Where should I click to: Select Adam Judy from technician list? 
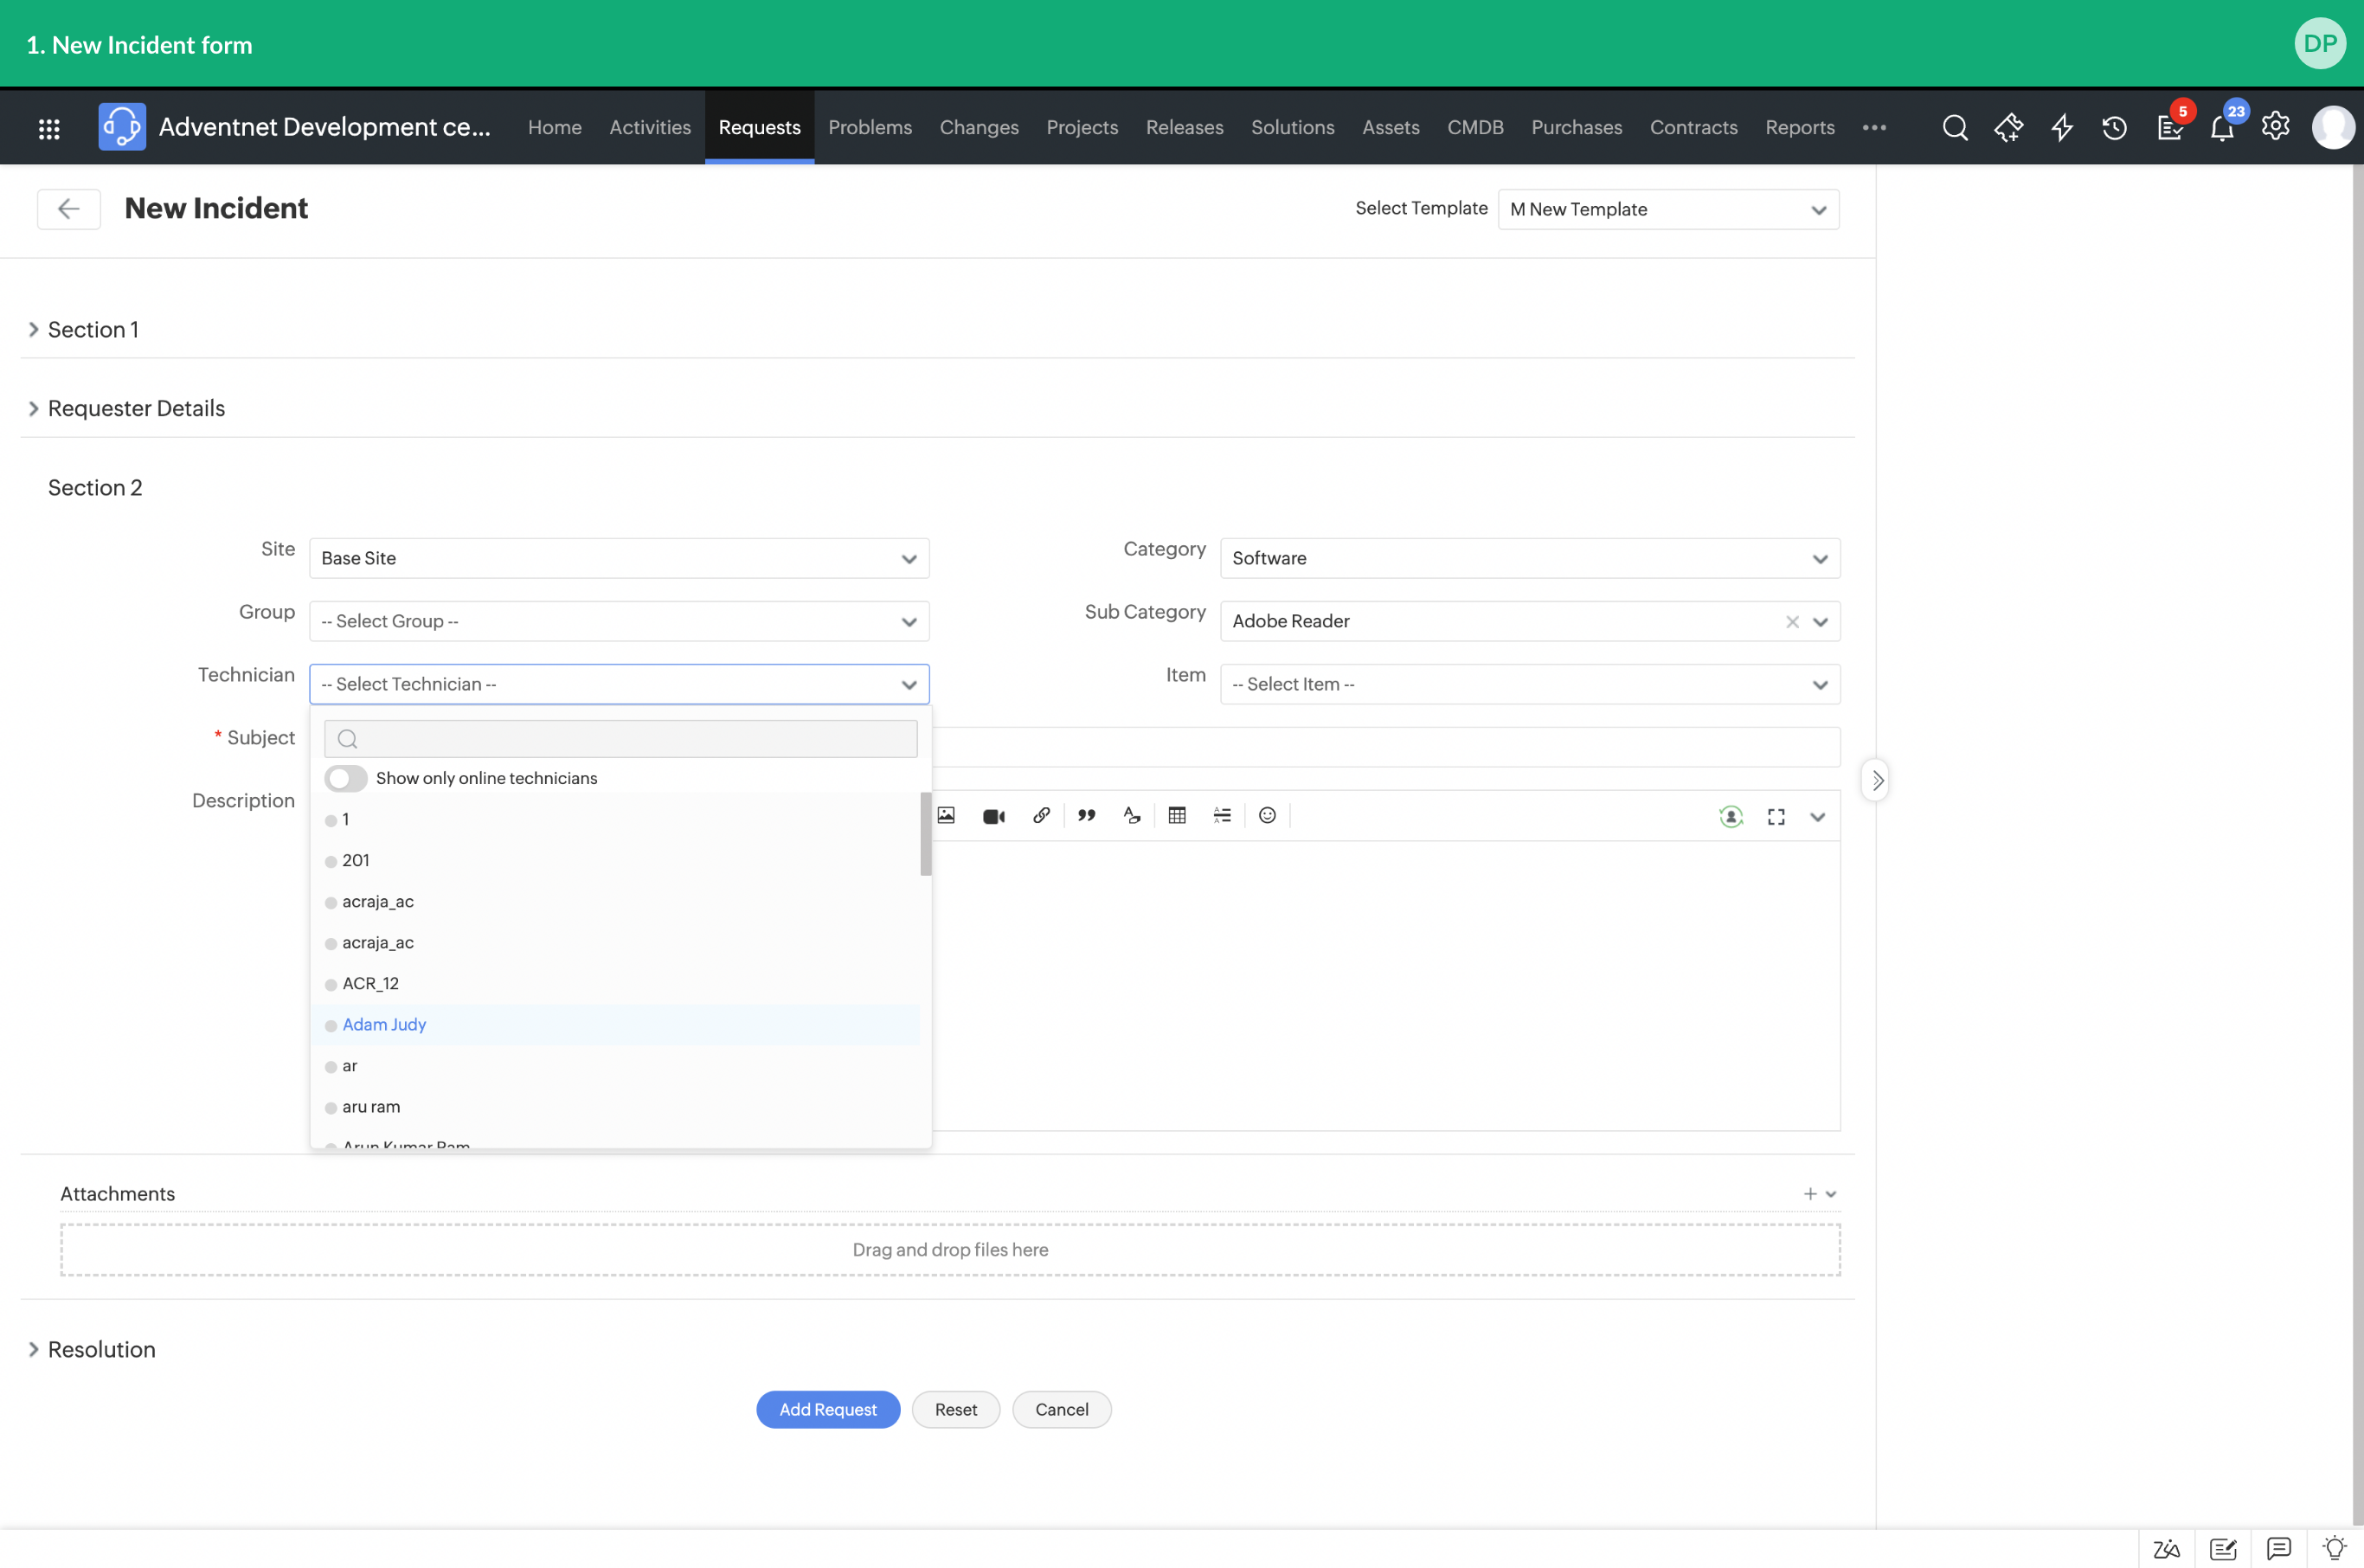[x=384, y=1024]
